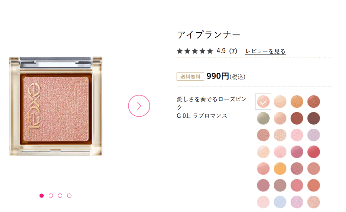346x212 pixels.
Task: Choose the pale lavender purple swatch
Action: pos(314,135)
